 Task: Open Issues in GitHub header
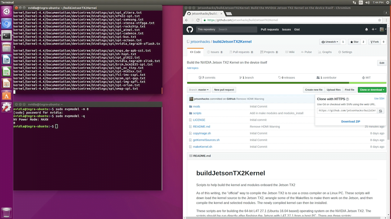click(286, 29)
